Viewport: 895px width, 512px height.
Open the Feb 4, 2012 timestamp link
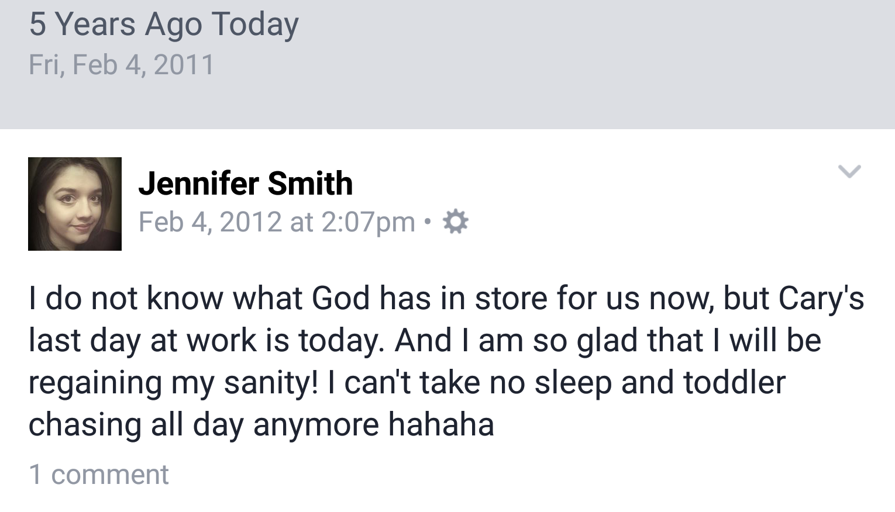(x=209, y=222)
